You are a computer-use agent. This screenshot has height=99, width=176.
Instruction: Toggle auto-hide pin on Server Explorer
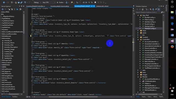point(21,6)
